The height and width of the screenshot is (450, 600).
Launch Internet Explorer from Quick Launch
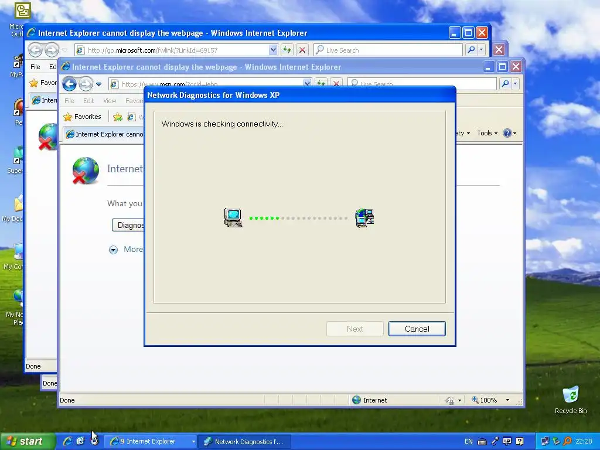pos(67,441)
